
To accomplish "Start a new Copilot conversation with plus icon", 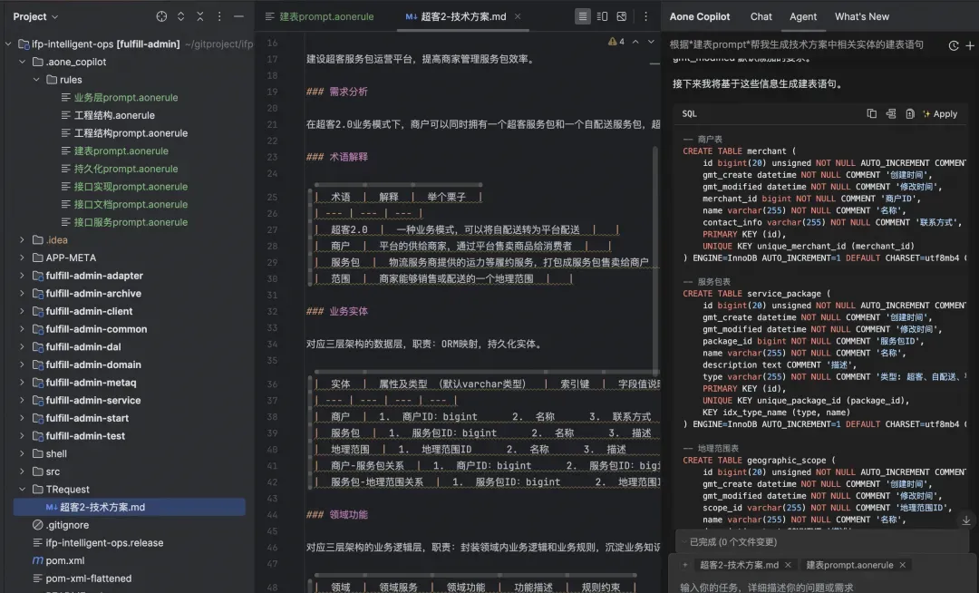I will coord(970,45).
